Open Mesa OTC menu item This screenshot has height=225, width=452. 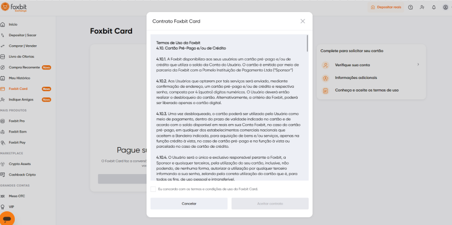(17, 196)
